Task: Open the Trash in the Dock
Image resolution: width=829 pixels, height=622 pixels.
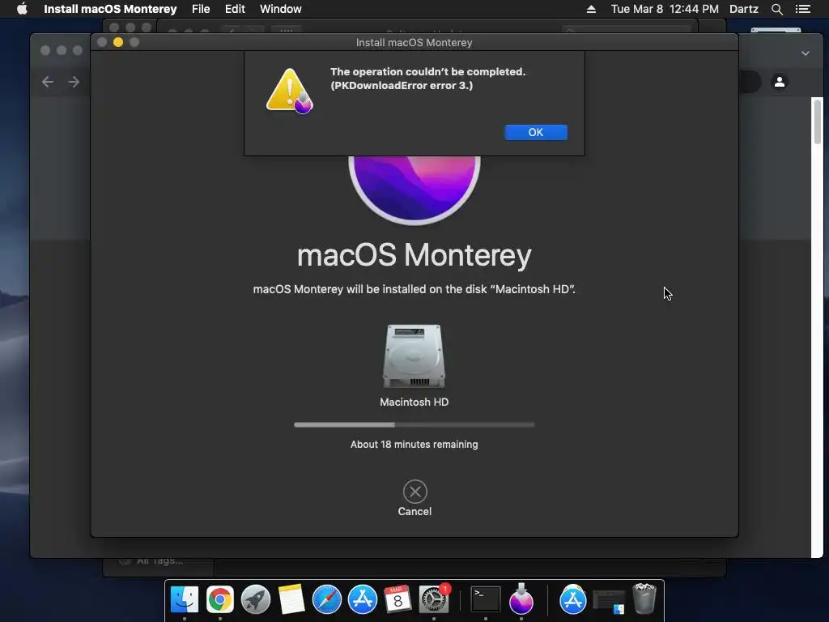Action: [x=644, y=599]
